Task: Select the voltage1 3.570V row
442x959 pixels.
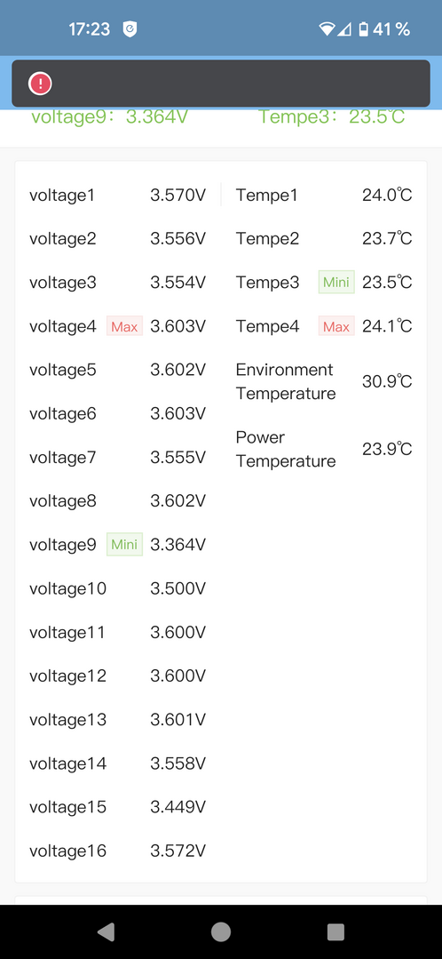Action: [x=118, y=196]
